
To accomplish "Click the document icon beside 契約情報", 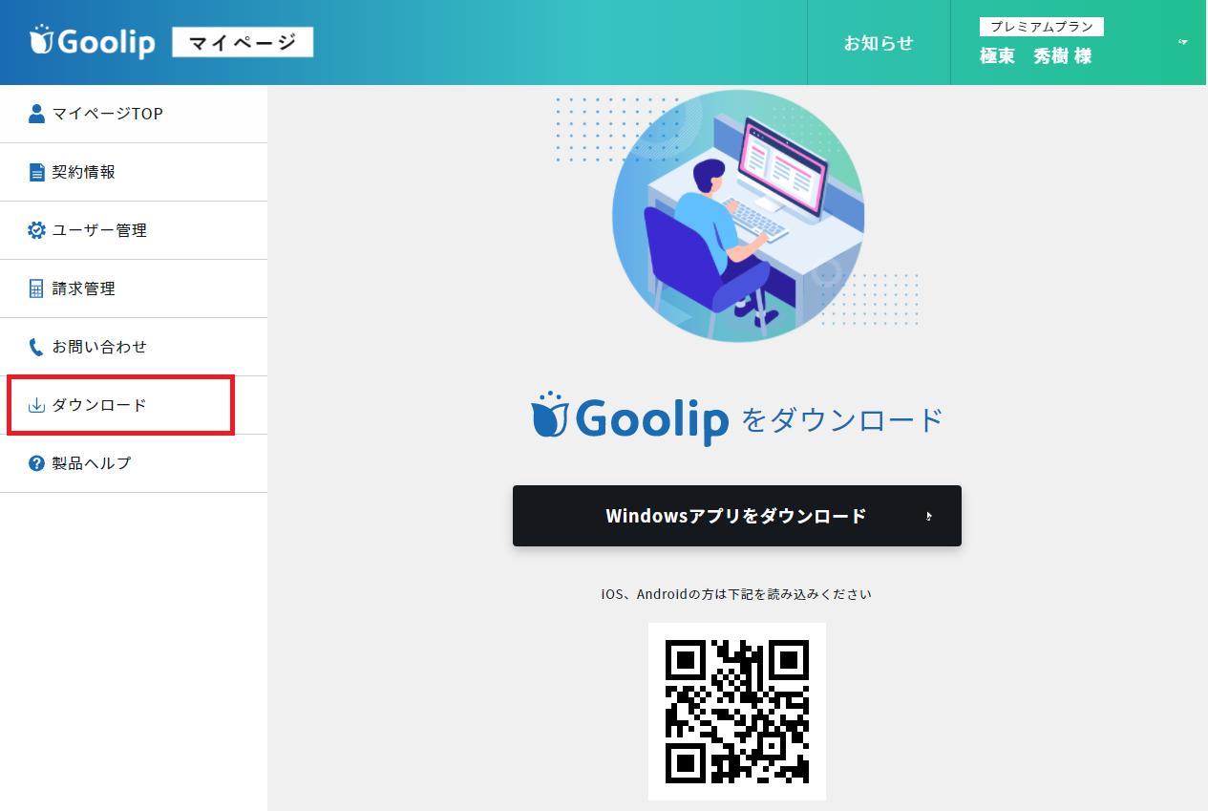I will [x=36, y=172].
